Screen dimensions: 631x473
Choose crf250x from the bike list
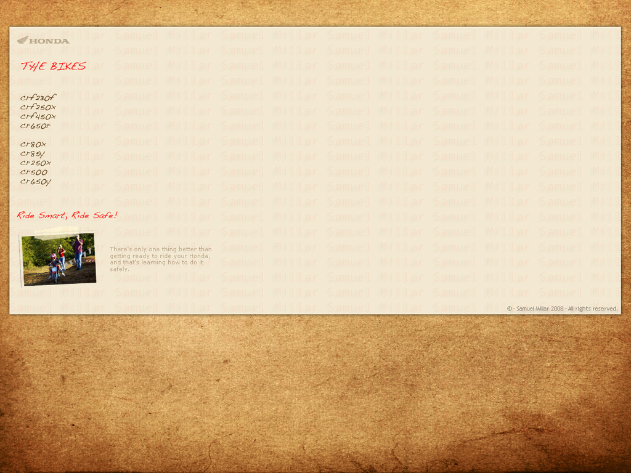pos(38,107)
